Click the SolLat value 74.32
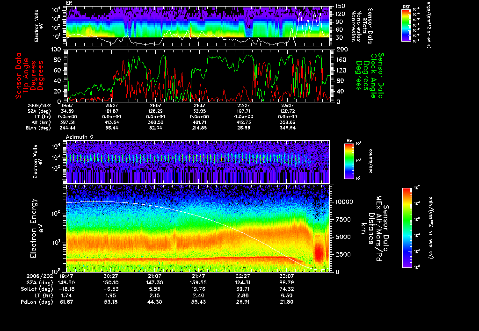Screen dimensions: 479x331 pyautogui.click(x=287, y=289)
